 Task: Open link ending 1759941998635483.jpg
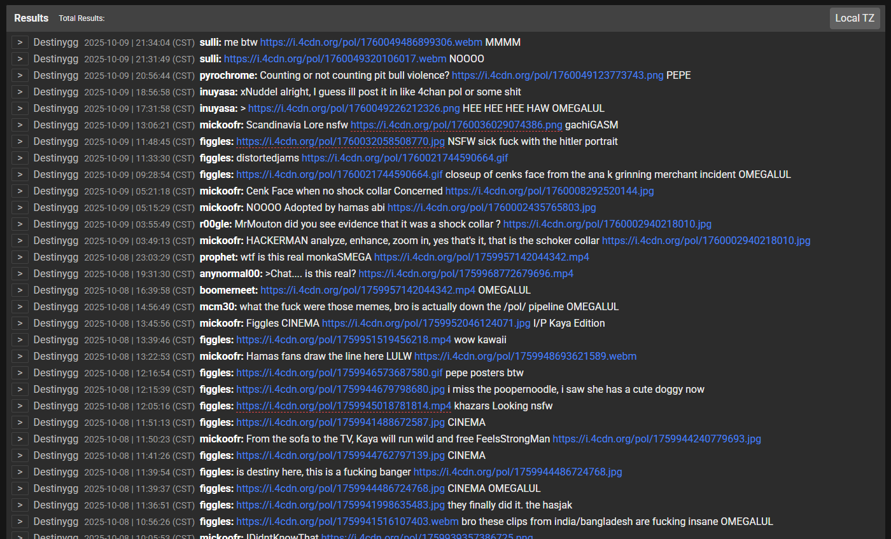pos(340,505)
